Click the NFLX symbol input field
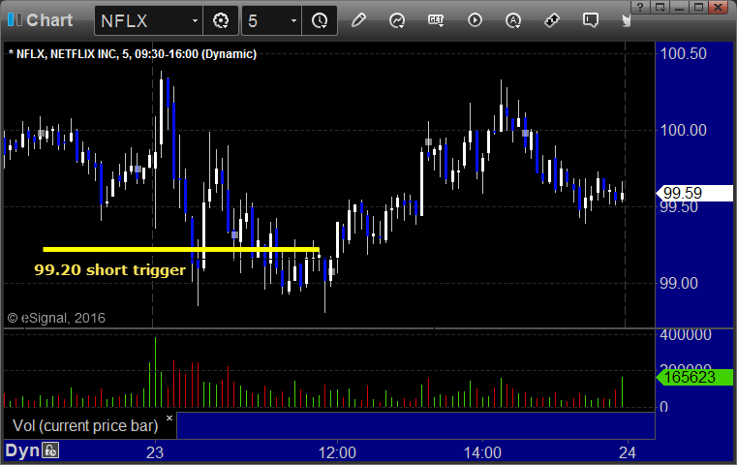The image size is (737, 465). click(x=143, y=20)
